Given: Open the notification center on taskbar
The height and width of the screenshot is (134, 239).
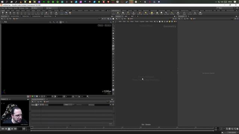Looking at the screenshot, I should point(235,2).
